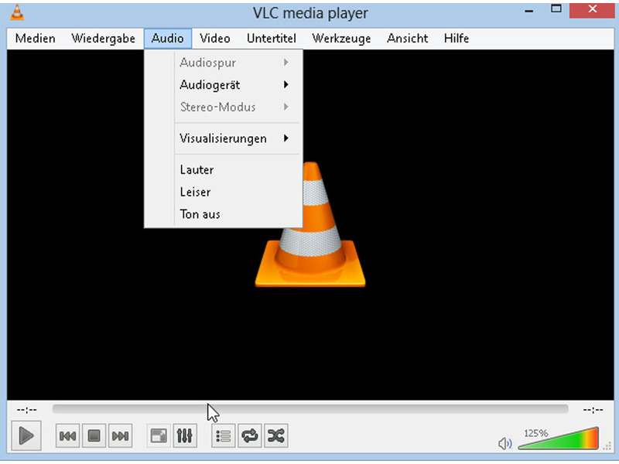The image size is (619, 464).
Task: Expand the Visualisierungen submenu
Action: tap(224, 138)
